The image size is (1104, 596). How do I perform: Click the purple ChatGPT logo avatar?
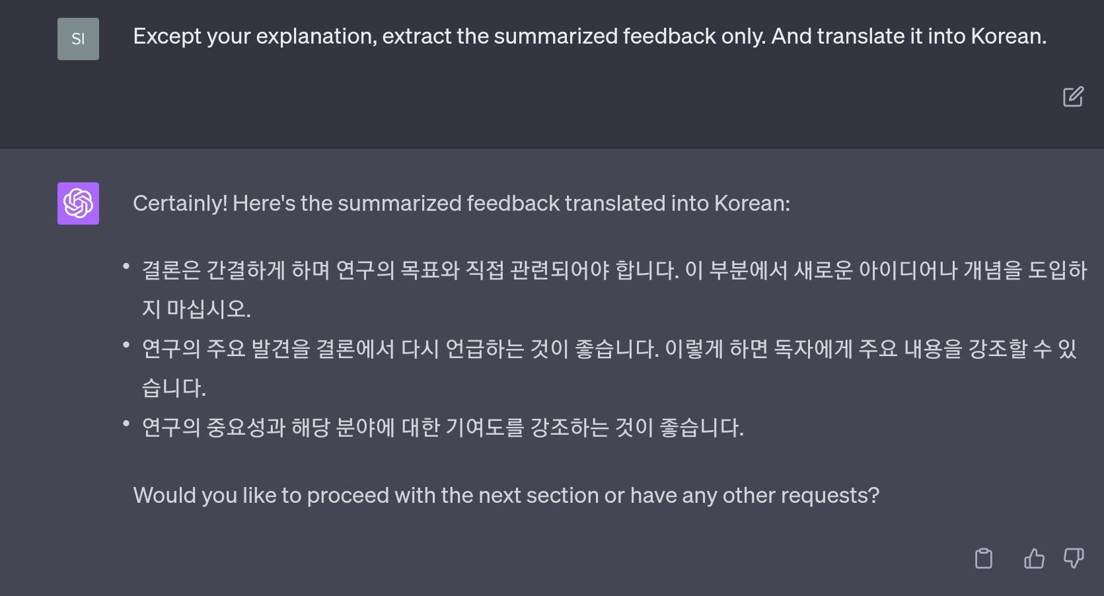click(78, 204)
